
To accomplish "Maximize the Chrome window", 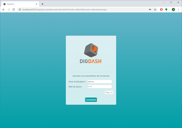I will [171, 2].
